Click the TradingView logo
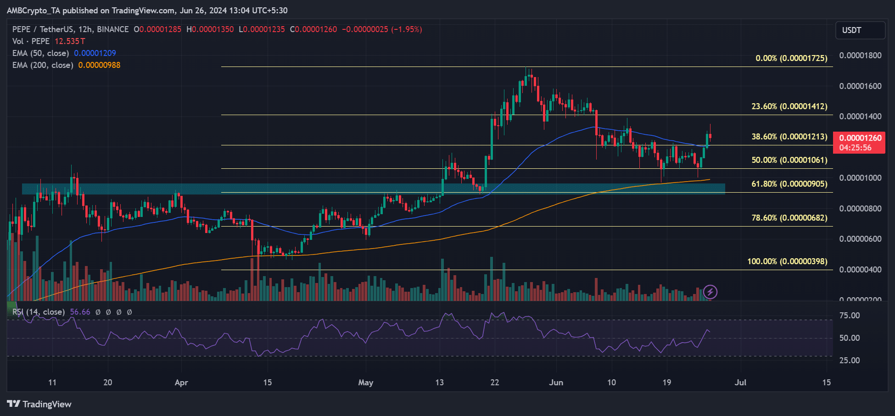The height and width of the screenshot is (416, 895). point(39,404)
